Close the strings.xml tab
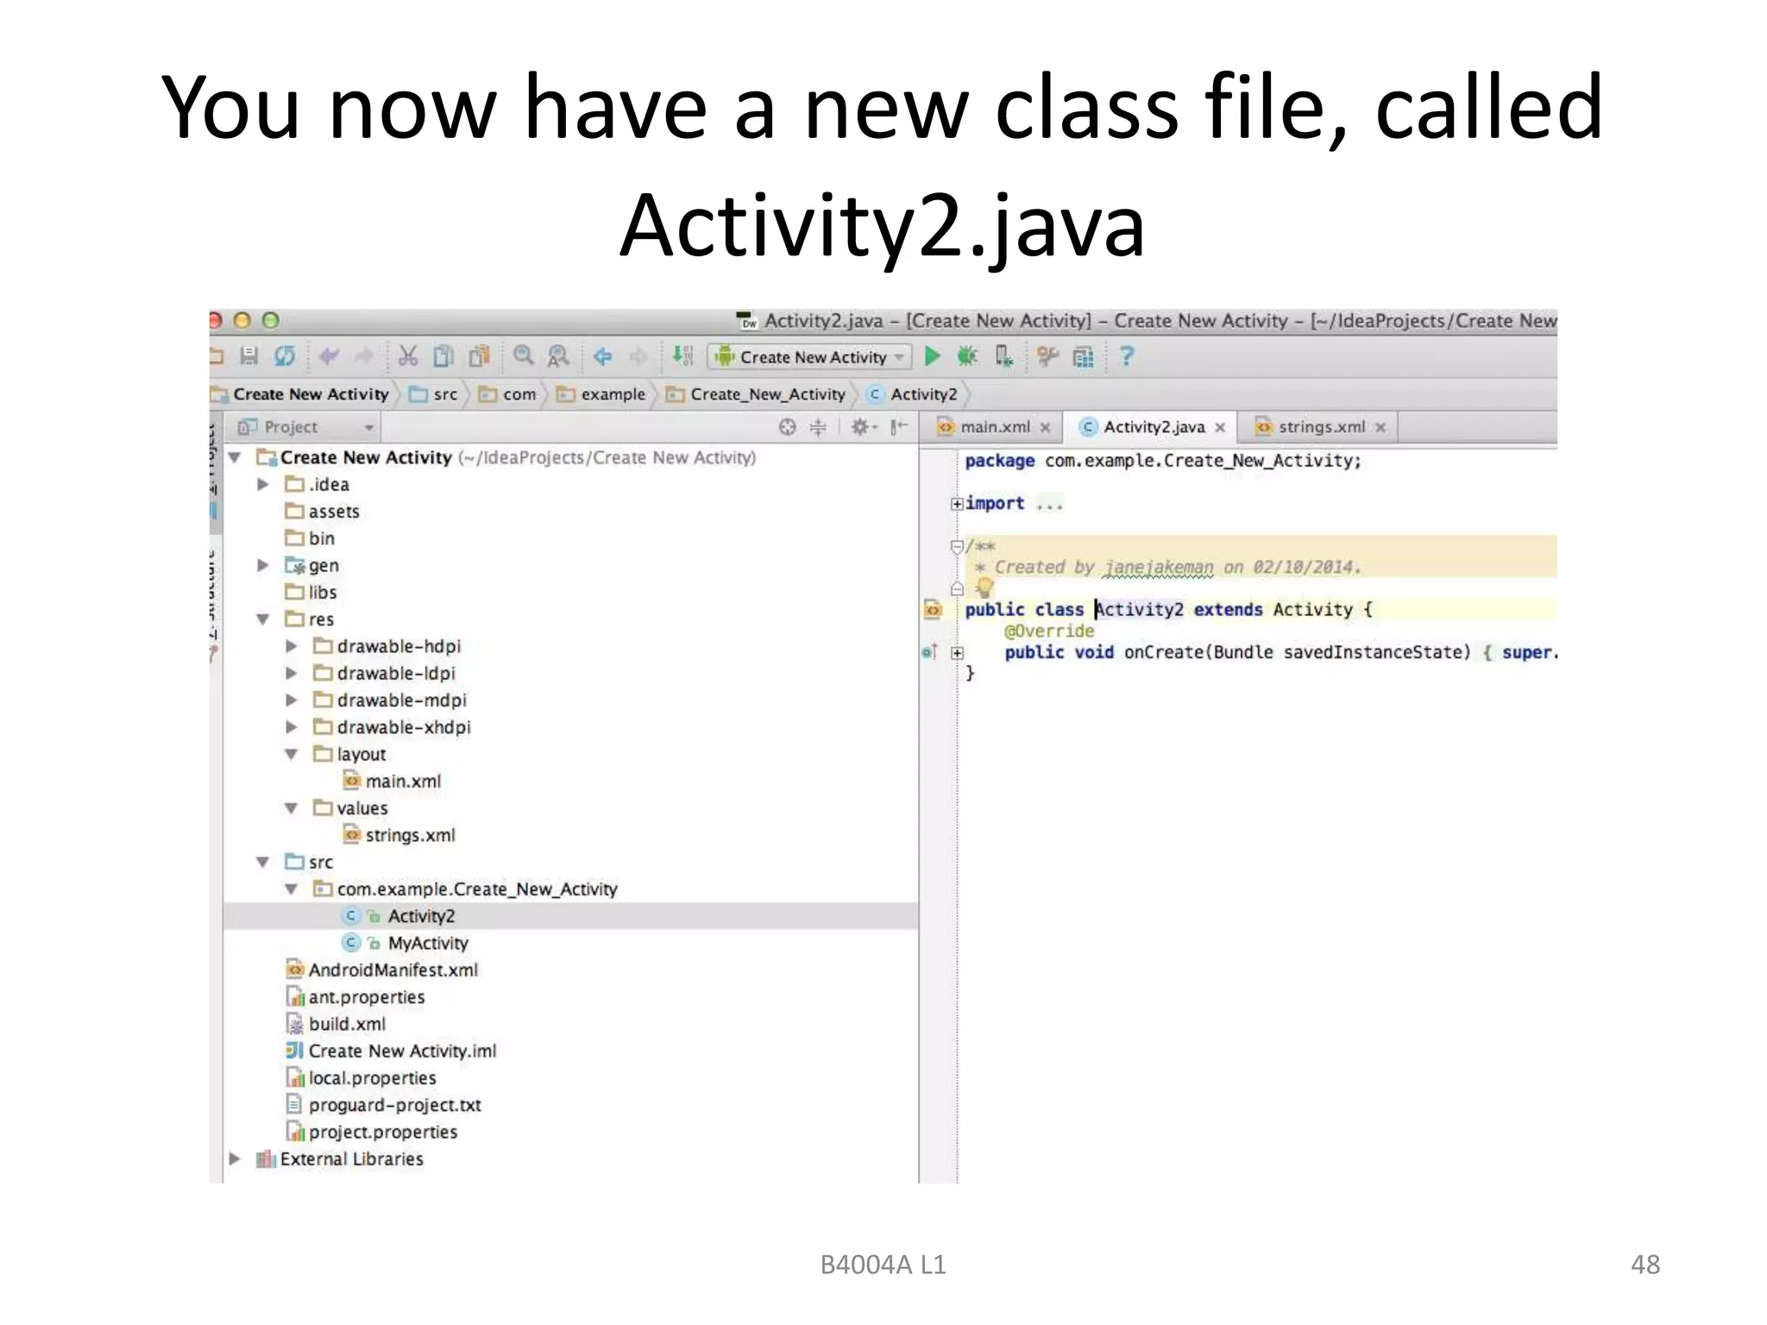Image resolution: width=1767 pixels, height=1325 pixels. (1380, 427)
